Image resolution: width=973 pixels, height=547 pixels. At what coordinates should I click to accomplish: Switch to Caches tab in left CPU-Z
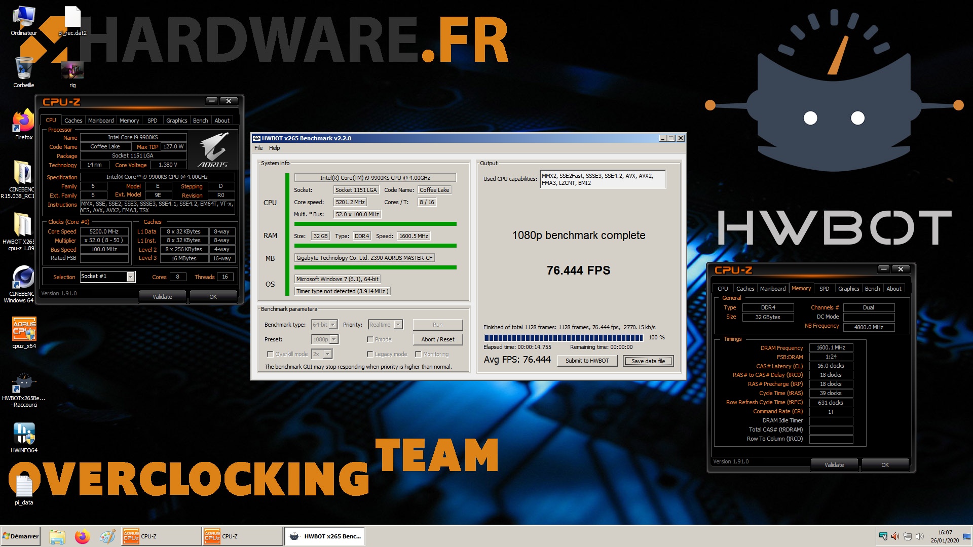(x=73, y=121)
